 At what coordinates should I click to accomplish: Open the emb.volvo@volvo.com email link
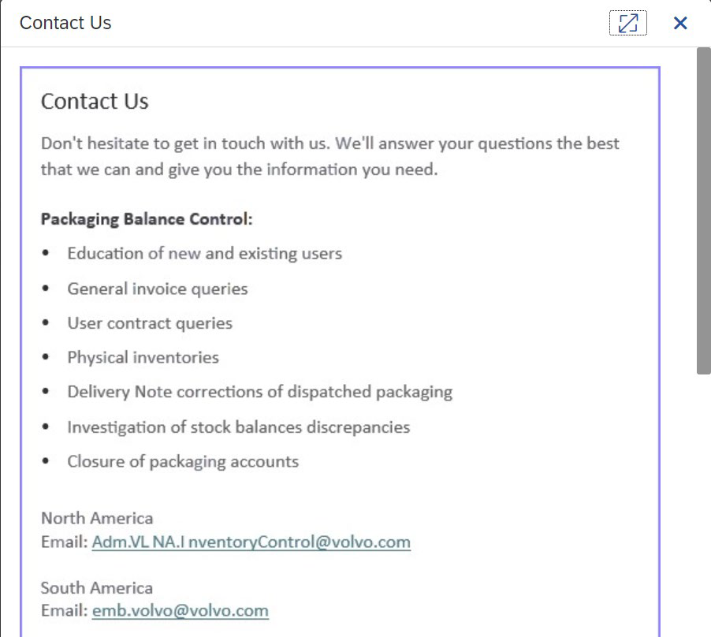pos(180,611)
